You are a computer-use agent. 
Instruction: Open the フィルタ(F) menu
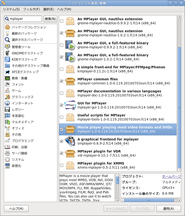(32, 9)
